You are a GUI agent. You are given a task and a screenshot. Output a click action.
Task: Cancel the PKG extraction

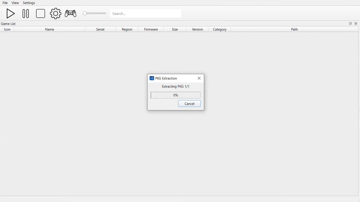point(189,104)
